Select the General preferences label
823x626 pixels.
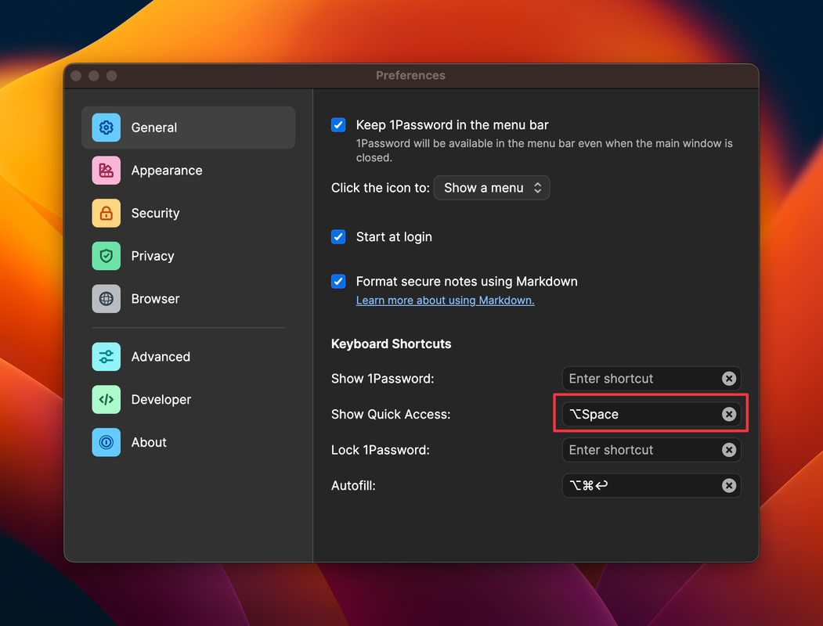(153, 128)
